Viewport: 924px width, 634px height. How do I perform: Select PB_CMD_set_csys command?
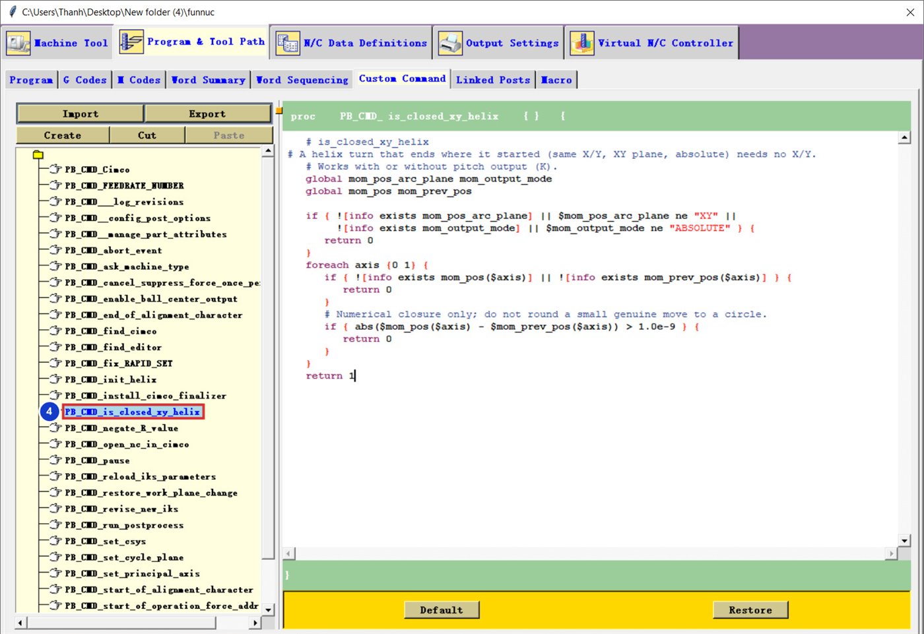pyautogui.click(x=105, y=541)
